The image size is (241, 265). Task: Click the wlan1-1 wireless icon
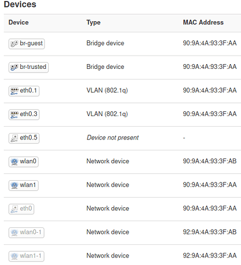(x=14, y=256)
